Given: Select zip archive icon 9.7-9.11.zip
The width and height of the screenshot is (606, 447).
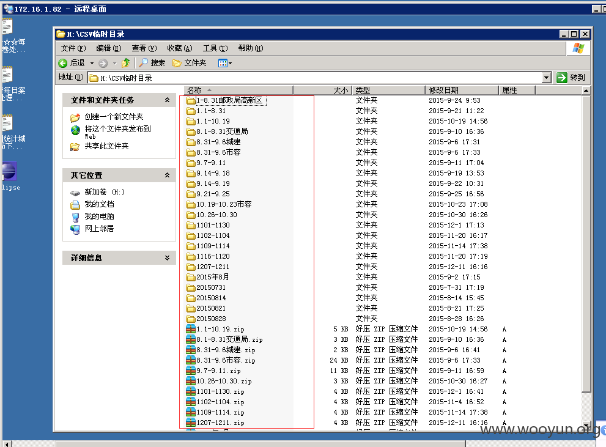Looking at the screenshot, I should [x=191, y=371].
